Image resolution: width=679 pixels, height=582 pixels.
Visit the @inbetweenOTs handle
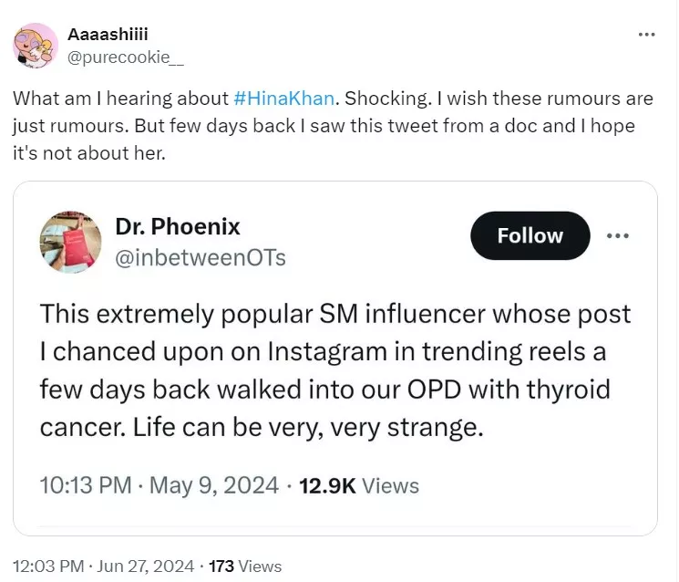coord(201,258)
